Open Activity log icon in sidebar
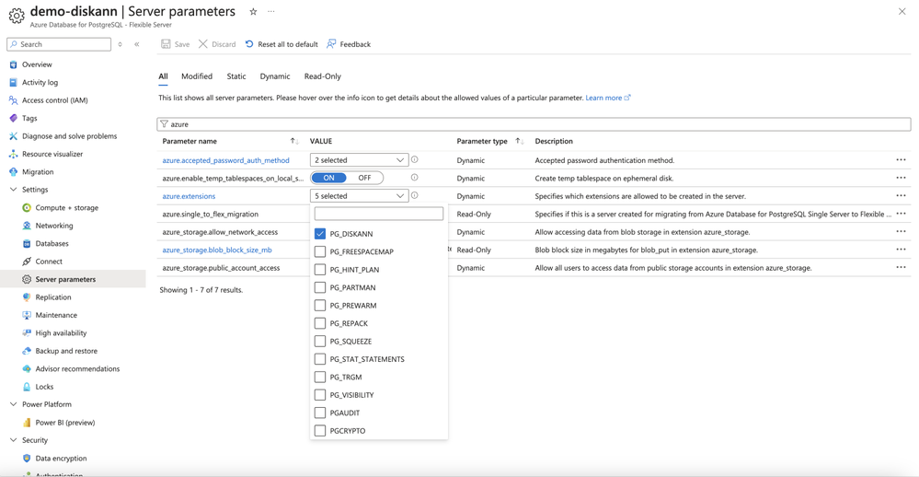This screenshot has width=919, height=477. click(x=14, y=83)
